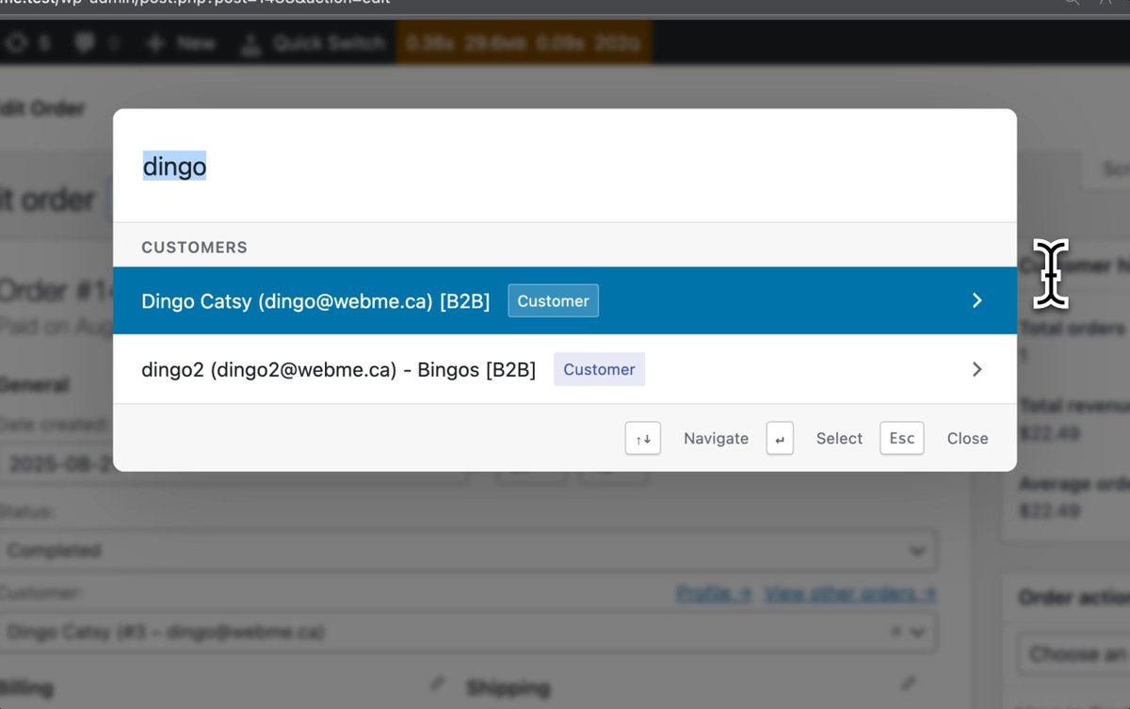Click the Date created input field
This screenshot has width=1130, height=709.
[x=234, y=466]
